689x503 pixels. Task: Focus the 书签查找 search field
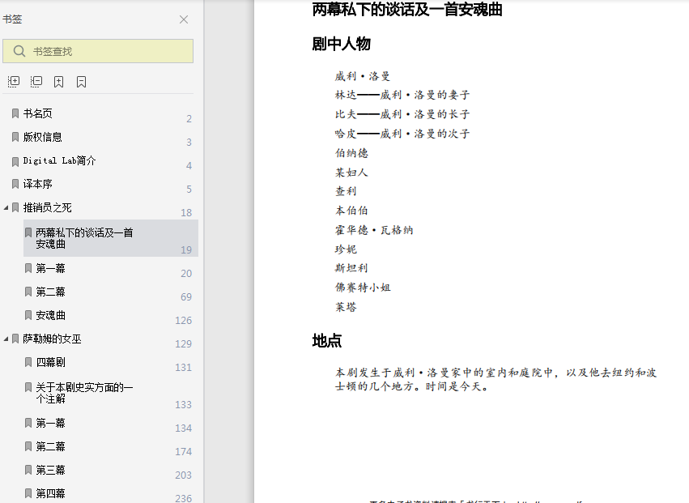pyautogui.click(x=98, y=51)
